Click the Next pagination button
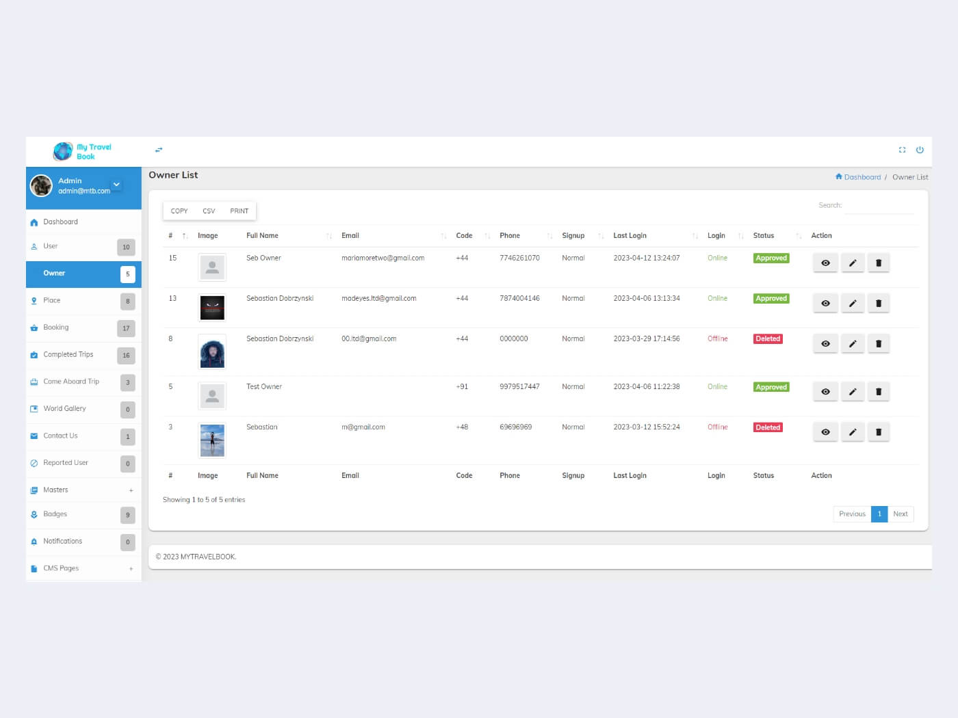The image size is (958, 718). pos(900,514)
